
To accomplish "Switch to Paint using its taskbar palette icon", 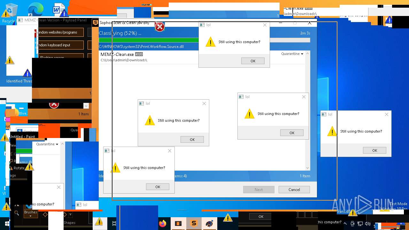I will pyautogui.click(x=209, y=224).
